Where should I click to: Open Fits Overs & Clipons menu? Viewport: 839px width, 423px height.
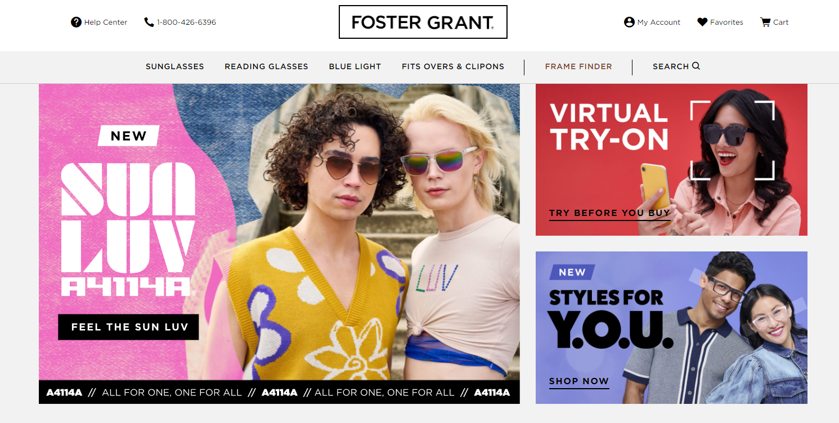453,66
